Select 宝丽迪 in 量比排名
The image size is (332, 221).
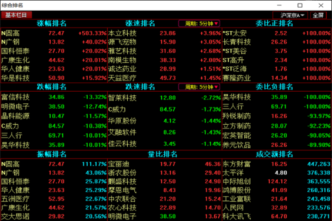[164, 164]
